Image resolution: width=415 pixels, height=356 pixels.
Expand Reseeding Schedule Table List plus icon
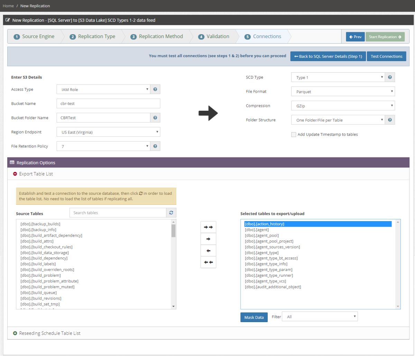click(x=15, y=333)
